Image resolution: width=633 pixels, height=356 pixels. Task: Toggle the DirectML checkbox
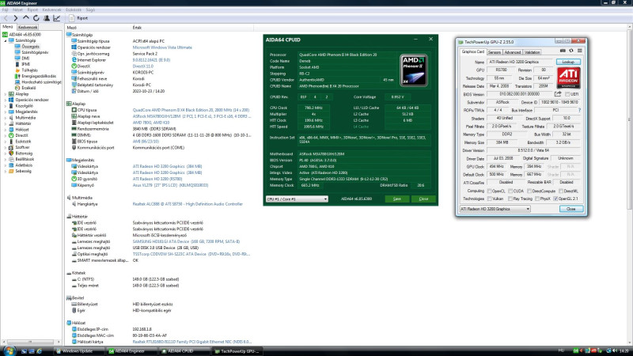pos(561,191)
